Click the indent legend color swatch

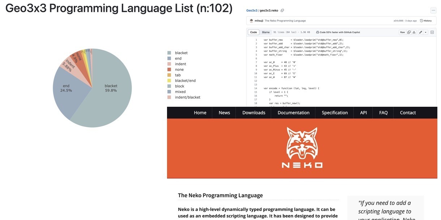click(169, 64)
